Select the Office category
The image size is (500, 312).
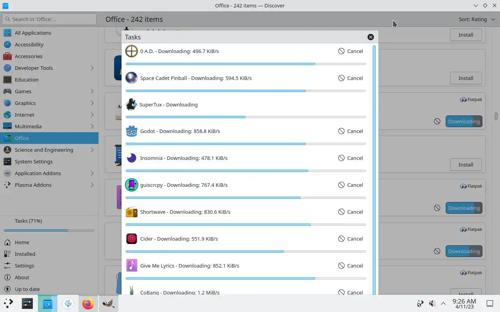point(49,138)
